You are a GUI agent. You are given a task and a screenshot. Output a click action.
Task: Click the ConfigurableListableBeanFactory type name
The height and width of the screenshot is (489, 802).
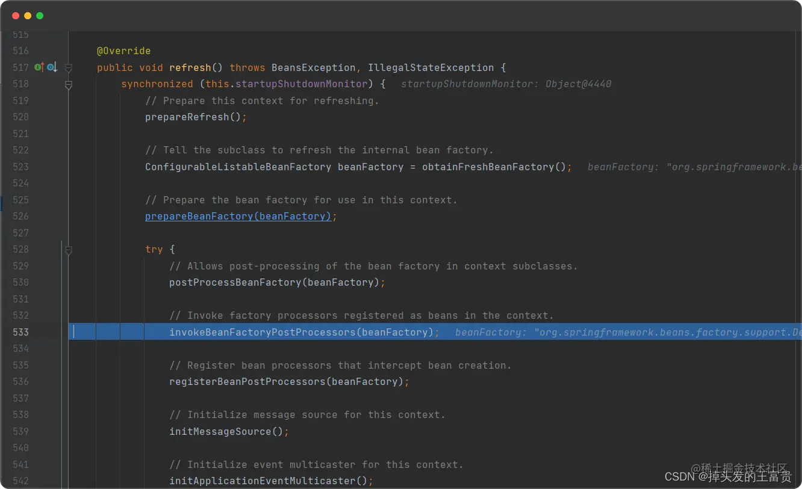(238, 167)
